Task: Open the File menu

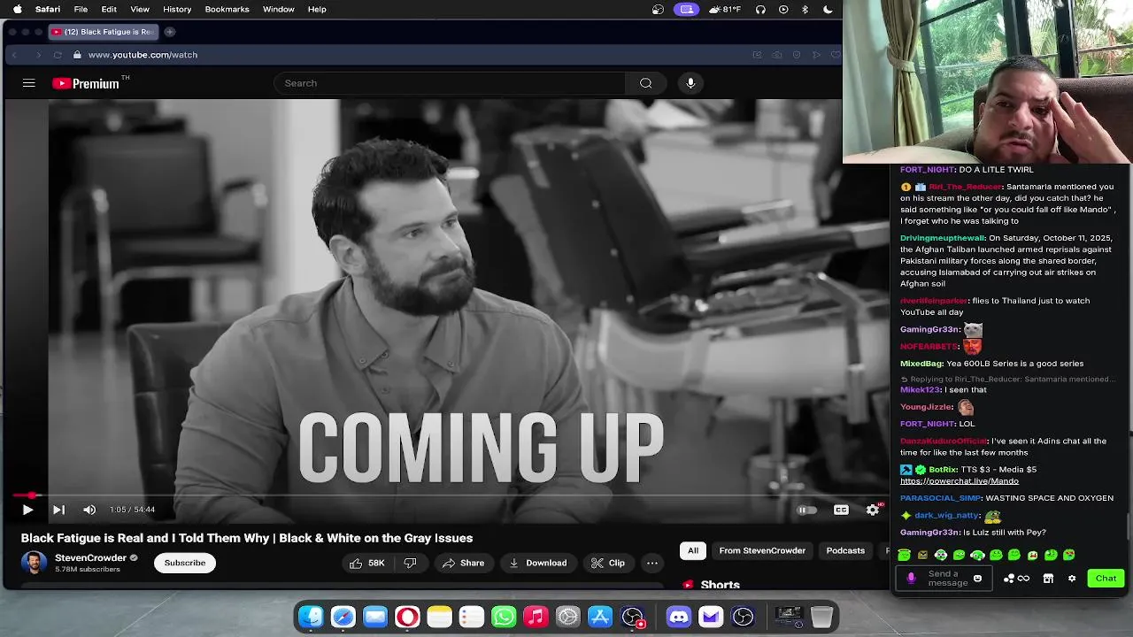Action: [x=81, y=9]
